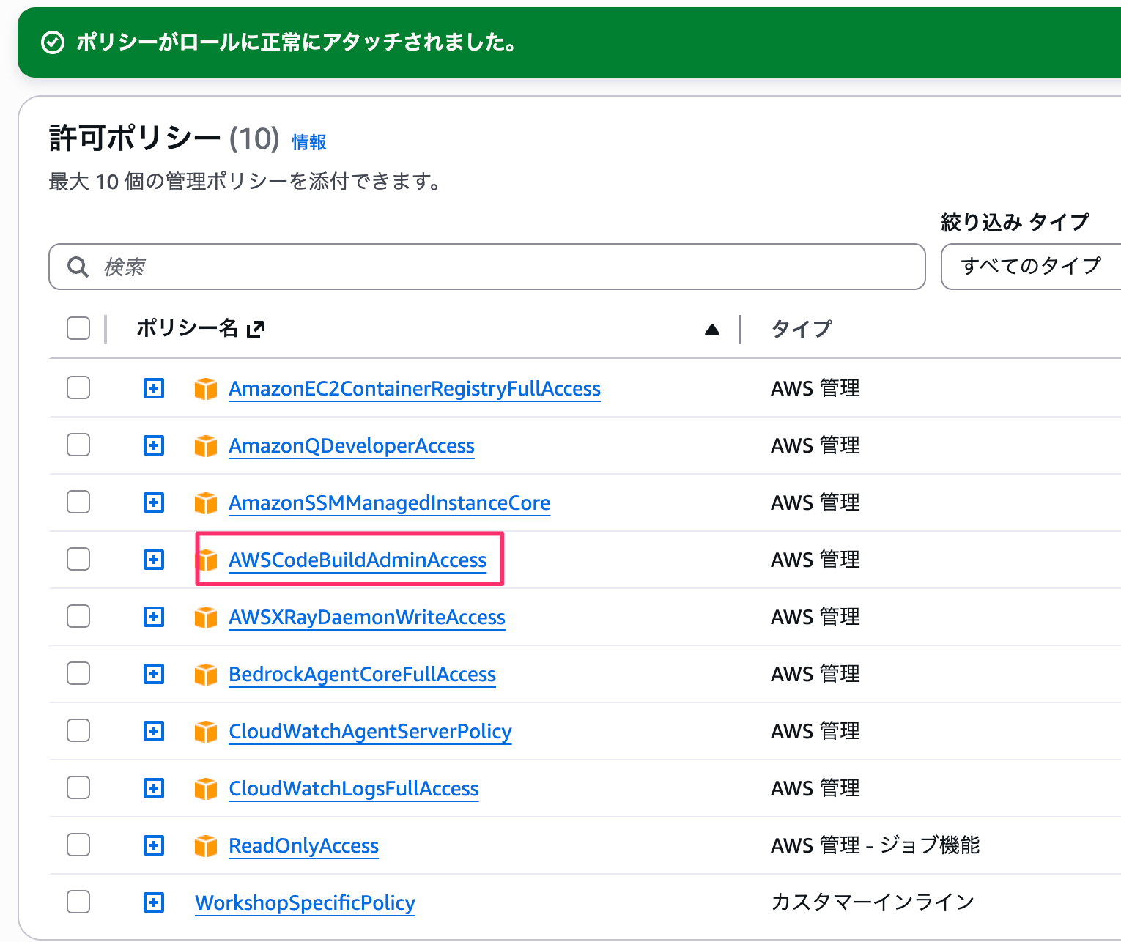Viewport: 1121px width, 942px height.
Task: Open the 情報 info link
Action: tap(308, 142)
